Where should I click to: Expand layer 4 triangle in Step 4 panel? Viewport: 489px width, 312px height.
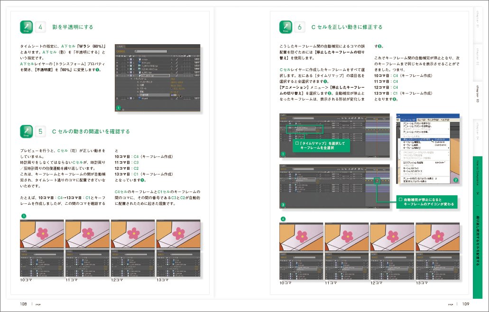pos(128,69)
